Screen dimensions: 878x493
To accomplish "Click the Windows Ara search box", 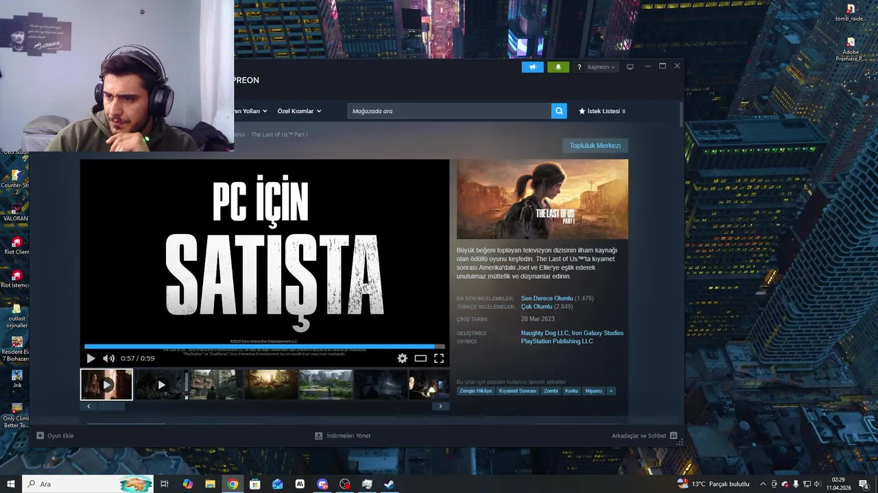I will 88,484.
